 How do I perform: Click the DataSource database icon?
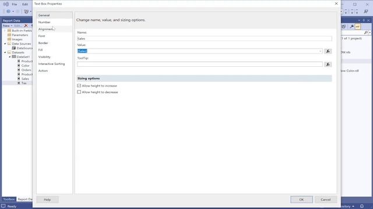[x=14, y=48]
